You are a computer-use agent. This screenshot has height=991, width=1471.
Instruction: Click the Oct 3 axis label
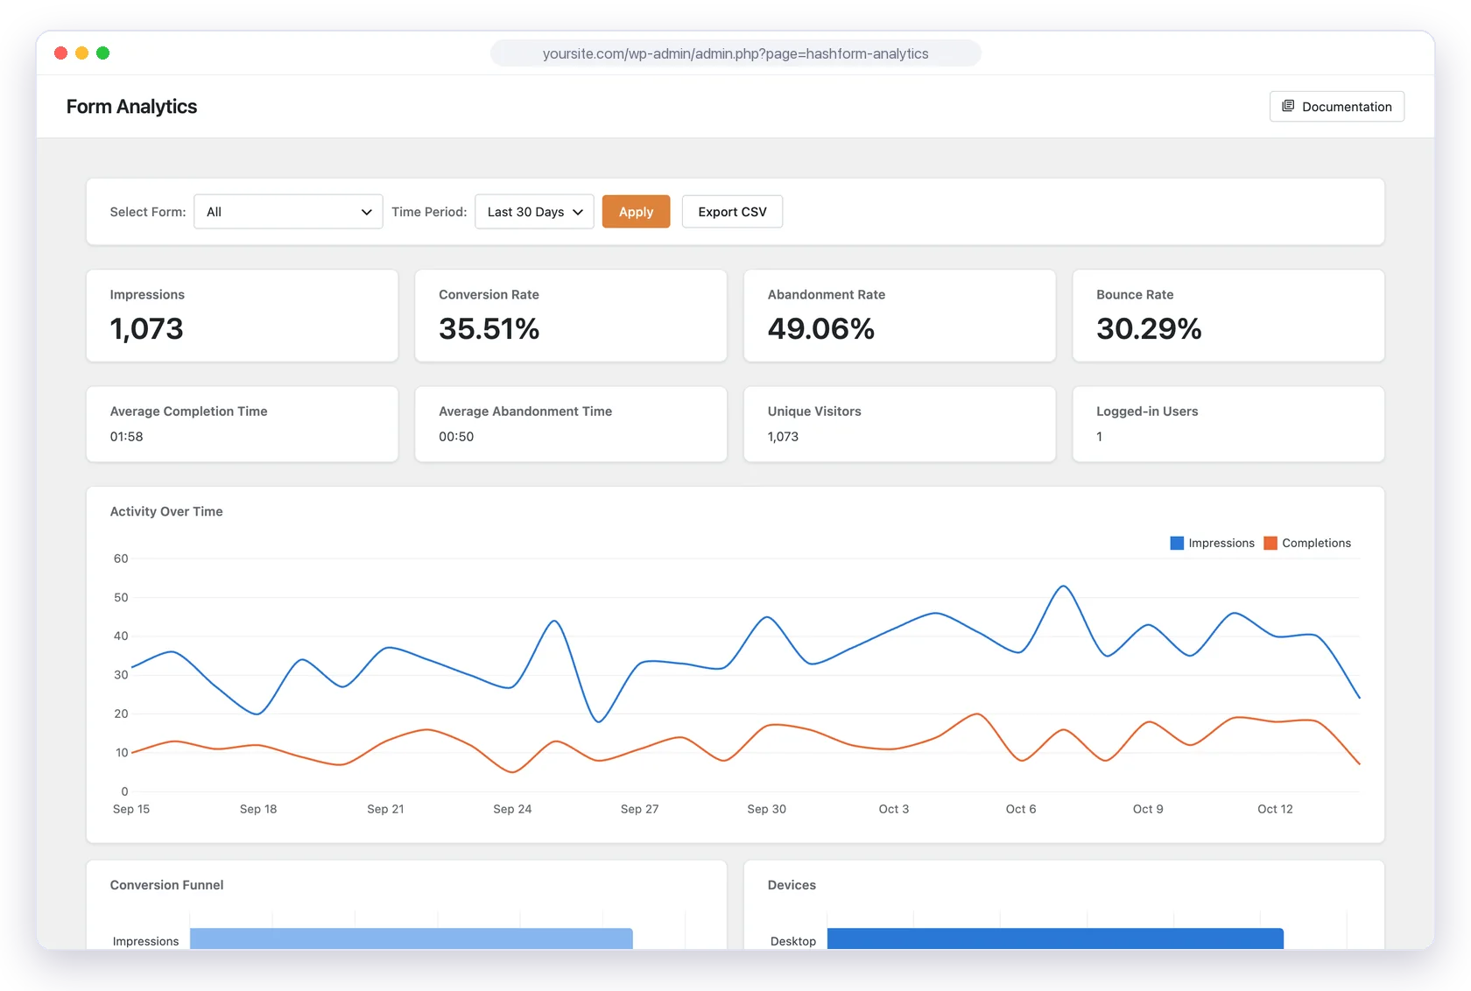click(x=894, y=809)
